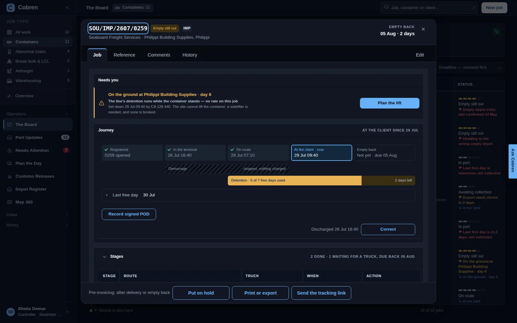This screenshot has height=323, width=517.
Task: Switch to the History tab
Action: [190, 55]
